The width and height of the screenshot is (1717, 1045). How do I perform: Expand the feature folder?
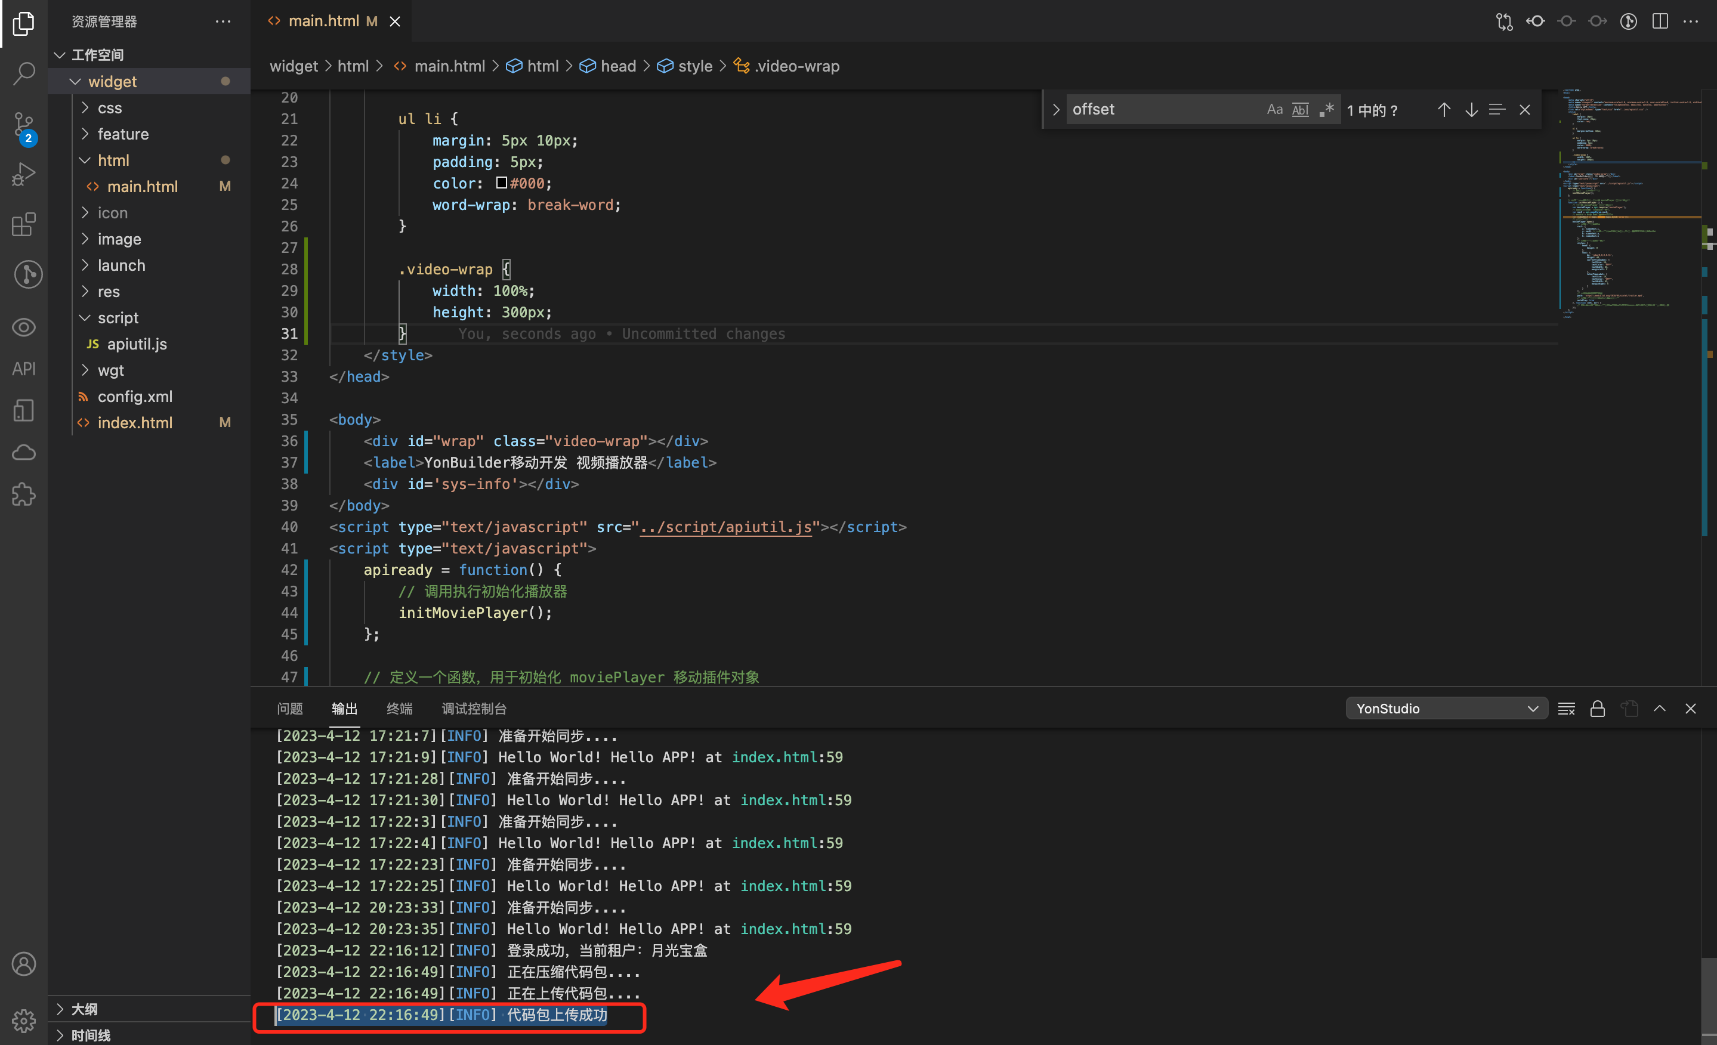click(x=123, y=134)
